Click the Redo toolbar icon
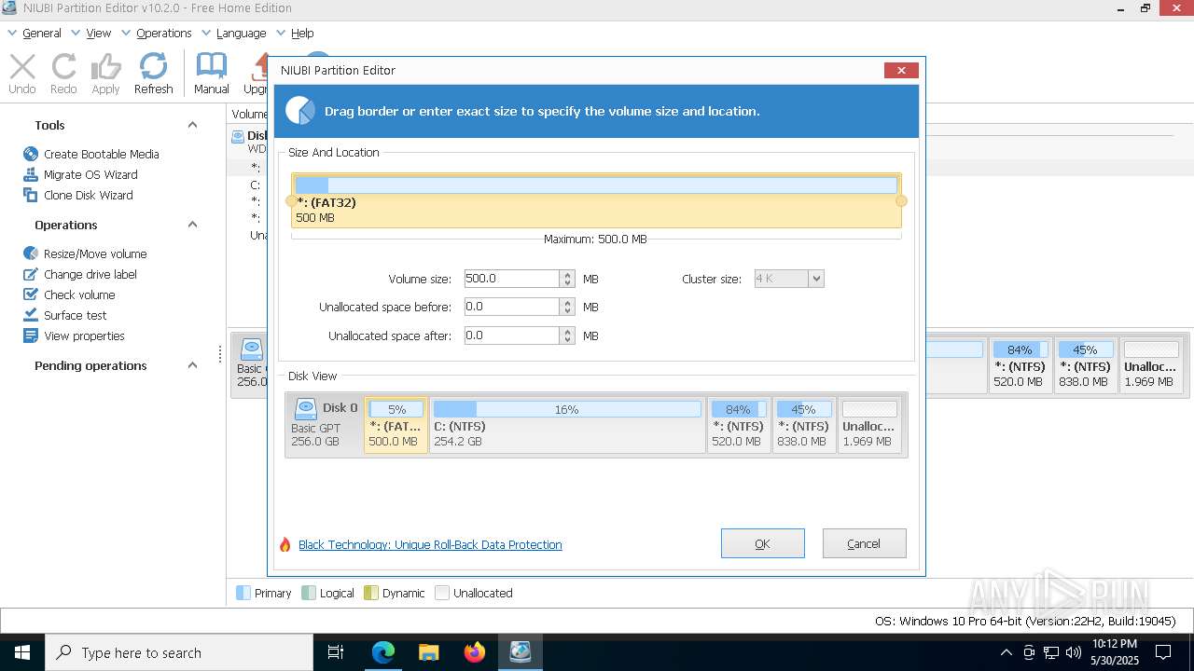This screenshot has width=1194, height=671. (63, 74)
